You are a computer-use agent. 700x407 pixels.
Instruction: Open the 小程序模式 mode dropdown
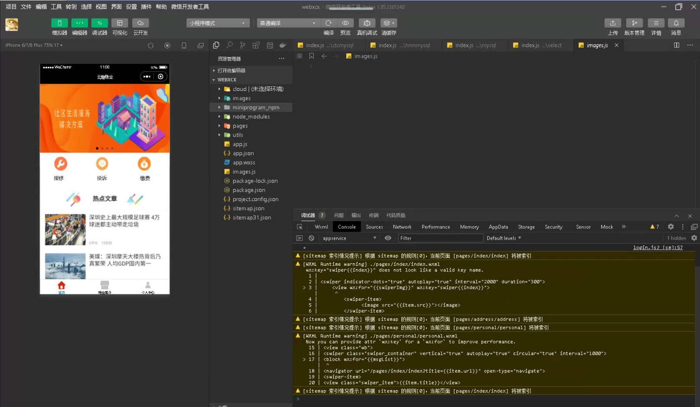(x=218, y=23)
